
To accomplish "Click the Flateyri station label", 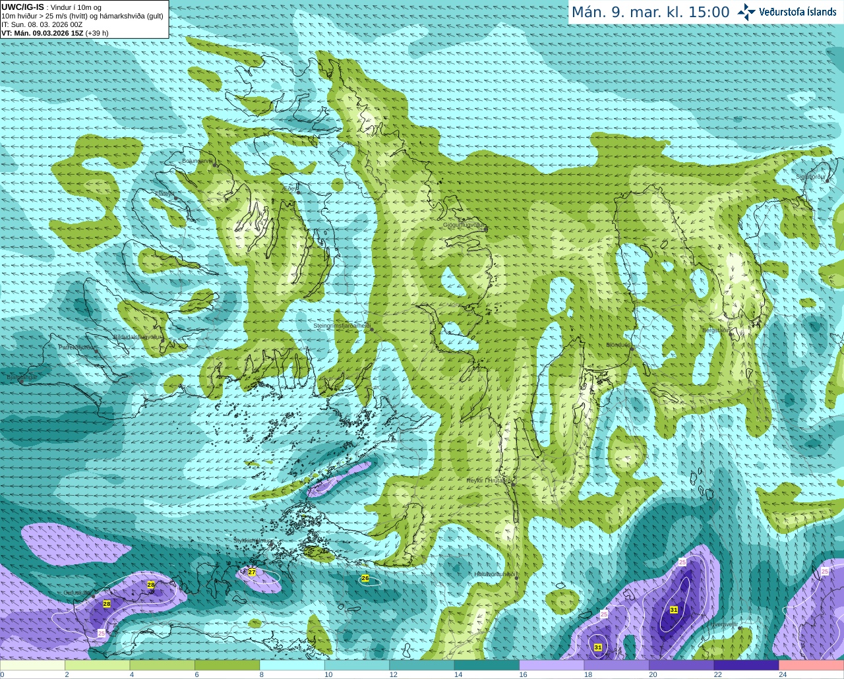I will pos(164,194).
